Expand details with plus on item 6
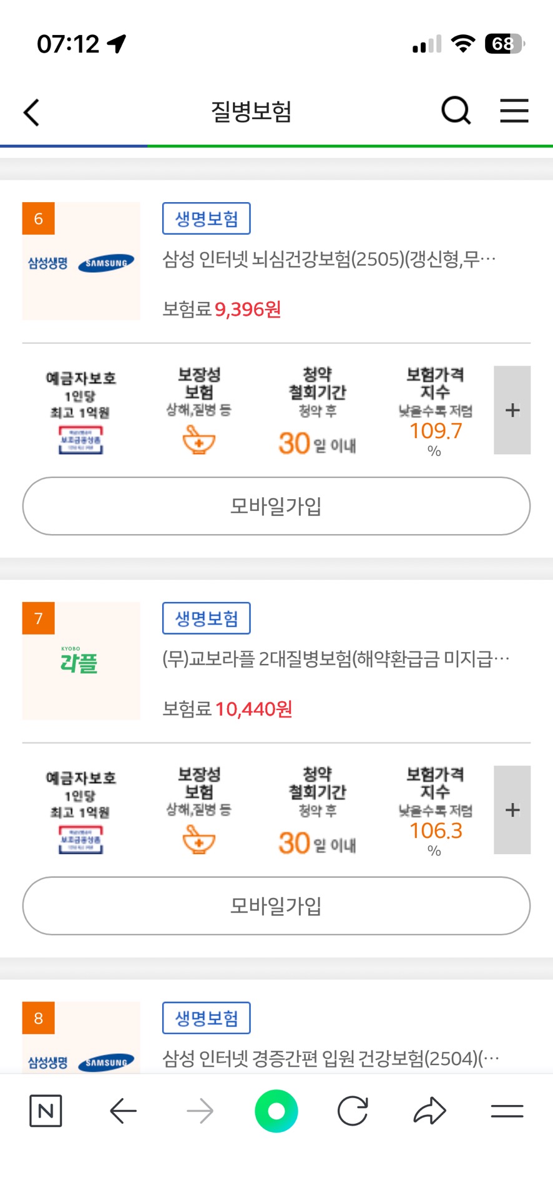The image size is (553, 1198). coord(512,410)
